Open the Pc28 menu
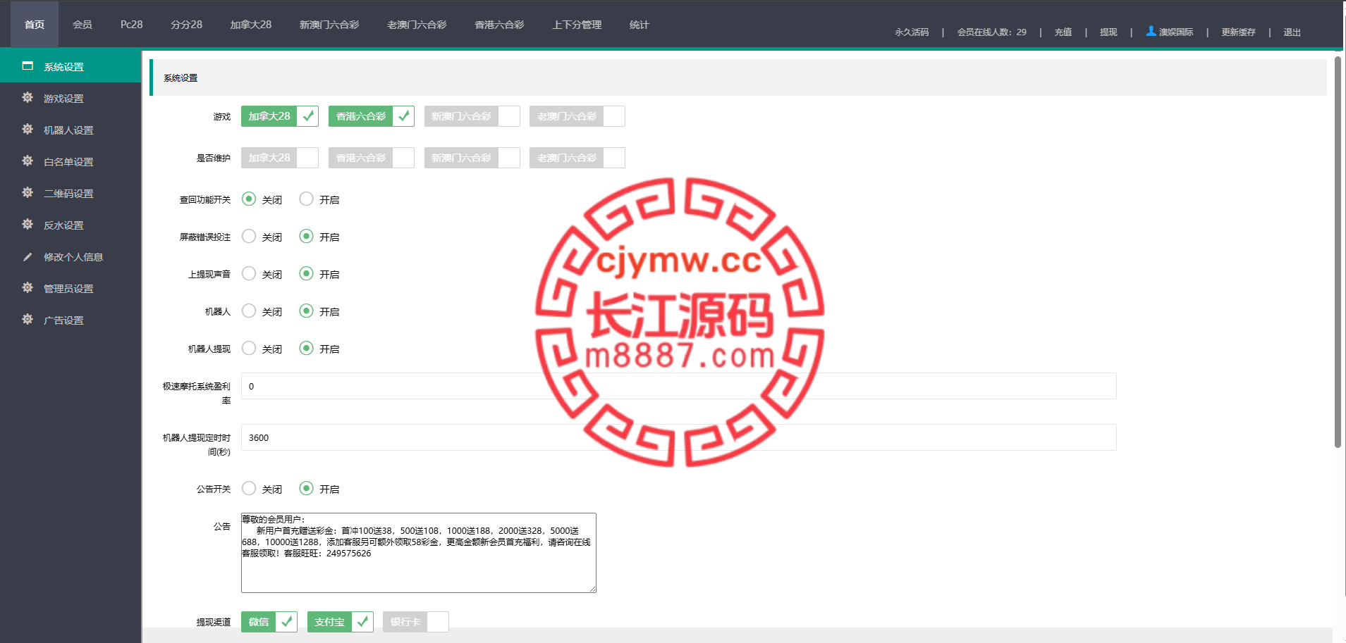The height and width of the screenshot is (643, 1346). coord(131,25)
